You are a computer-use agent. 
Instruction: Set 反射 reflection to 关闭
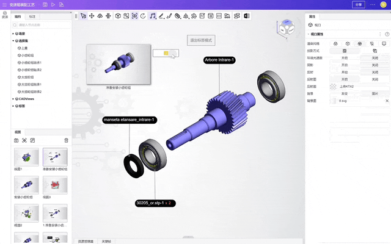[x=375, y=71]
